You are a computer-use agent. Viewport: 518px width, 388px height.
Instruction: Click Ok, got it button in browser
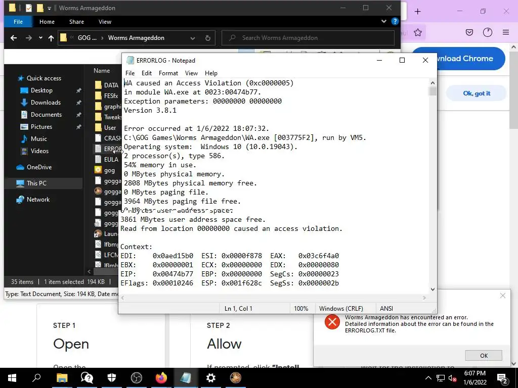pyautogui.click(x=477, y=93)
